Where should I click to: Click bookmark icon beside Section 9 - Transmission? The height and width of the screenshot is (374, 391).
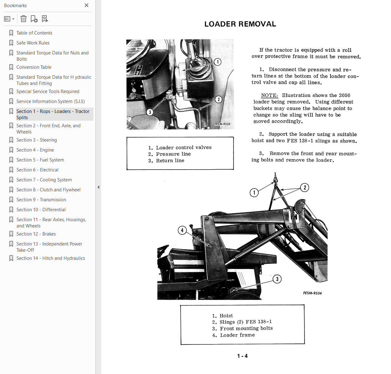coord(11,200)
